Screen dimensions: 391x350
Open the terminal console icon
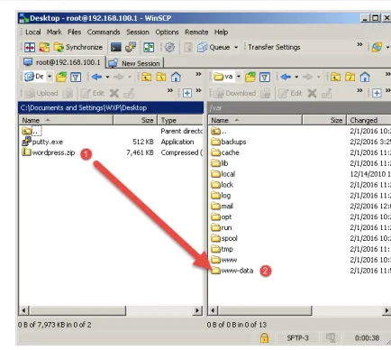click(116, 47)
